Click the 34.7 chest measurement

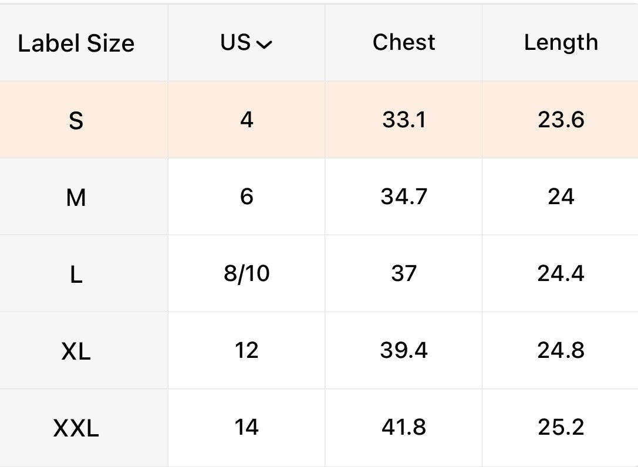tap(404, 197)
